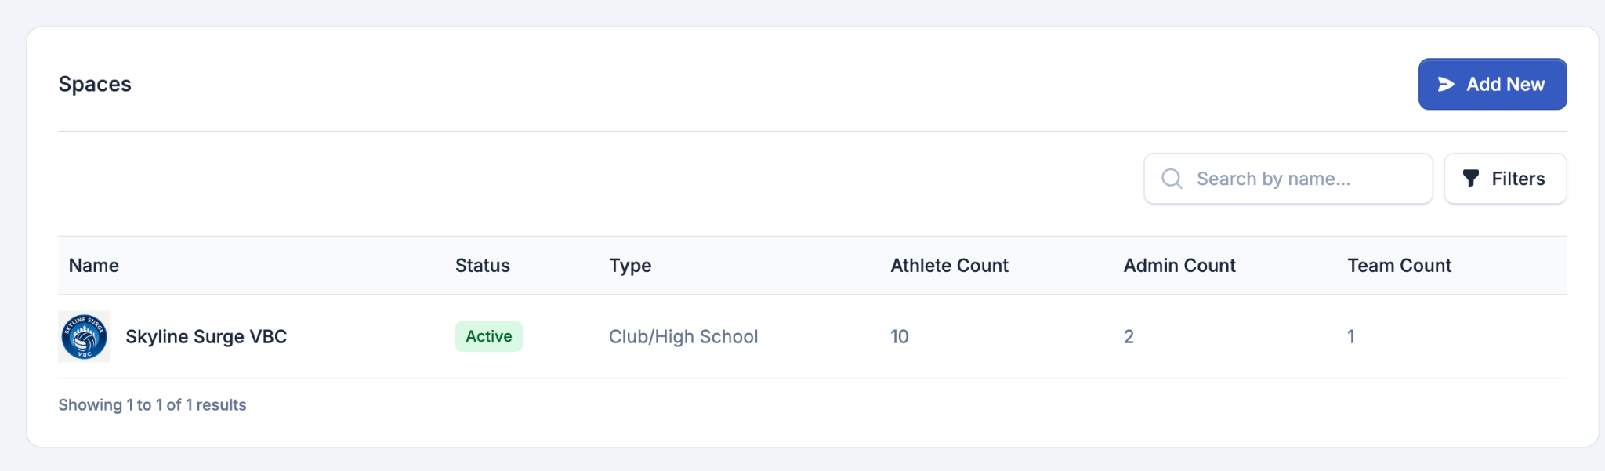The image size is (1605, 471).
Task: Click the Active status badge
Action: click(x=488, y=336)
